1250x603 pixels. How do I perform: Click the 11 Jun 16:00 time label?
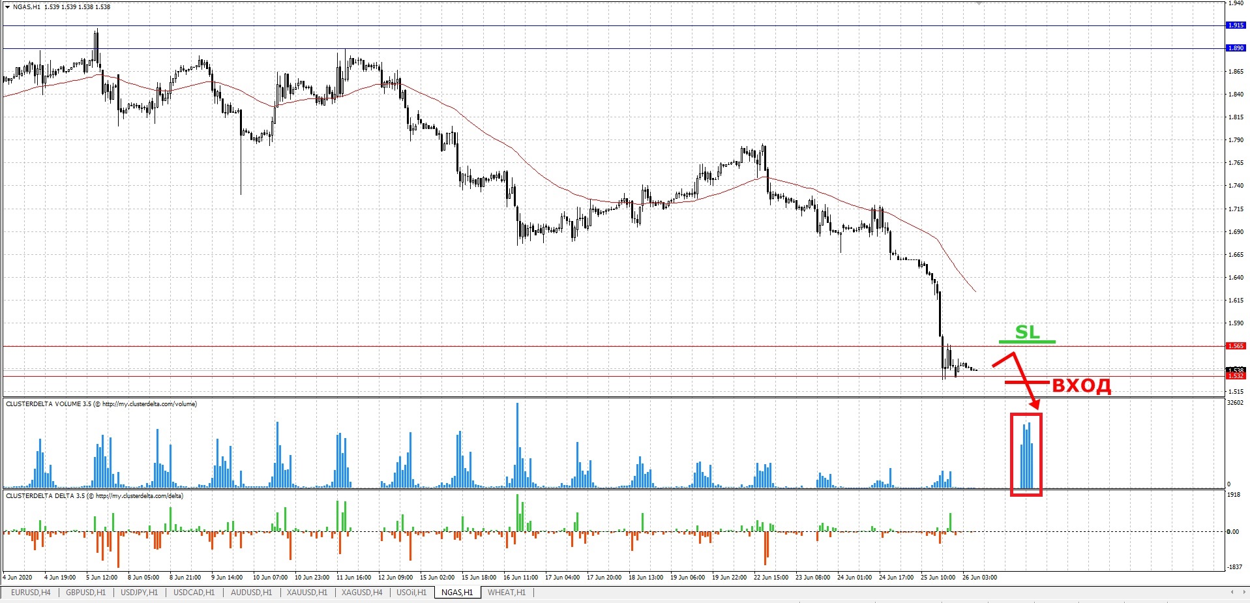pyautogui.click(x=353, y=578)
